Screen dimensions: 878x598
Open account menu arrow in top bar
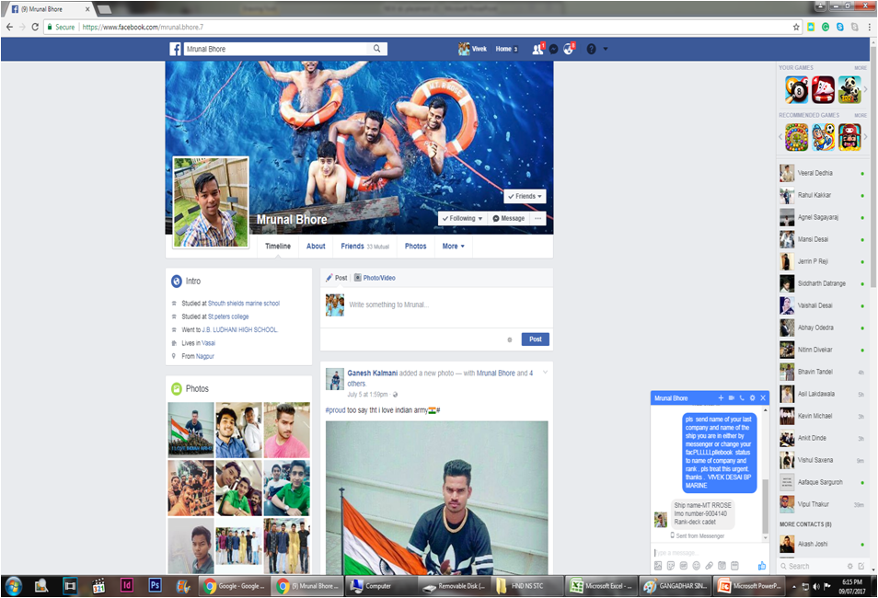tap(606, 49)
